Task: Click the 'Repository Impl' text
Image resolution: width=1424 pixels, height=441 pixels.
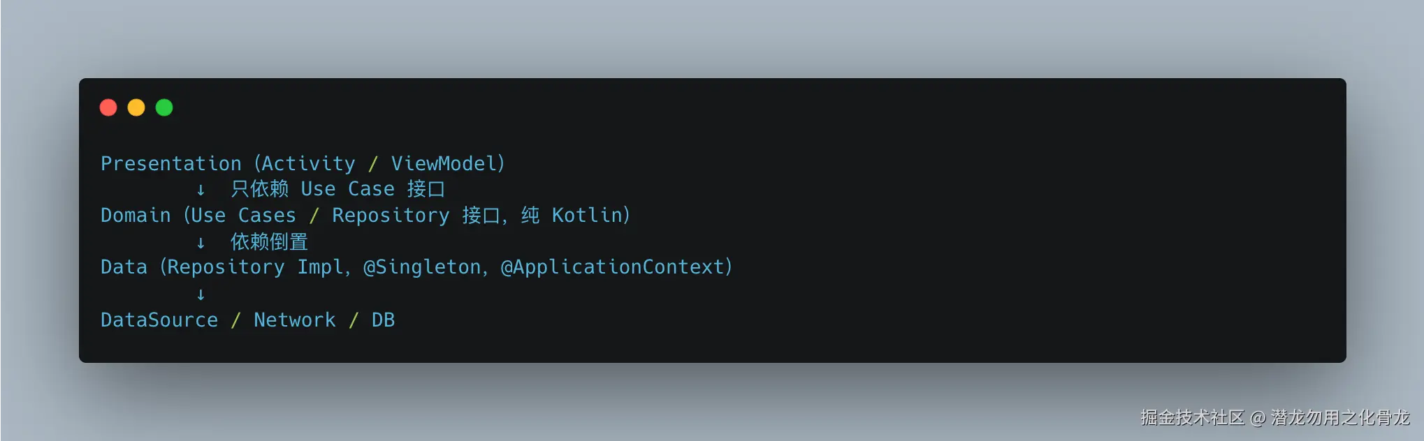Action: click(254, 267)
